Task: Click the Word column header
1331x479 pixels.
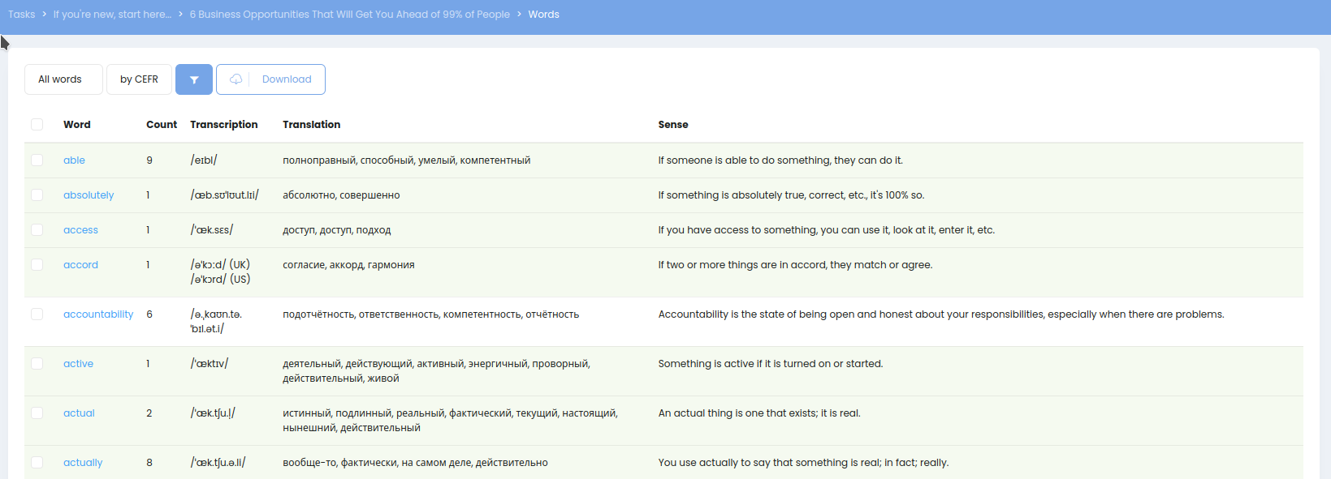Action: point(77,125)
